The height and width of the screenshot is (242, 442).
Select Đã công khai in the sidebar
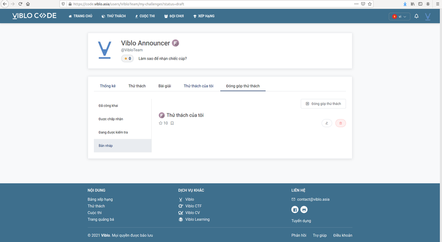click(123, 105)
